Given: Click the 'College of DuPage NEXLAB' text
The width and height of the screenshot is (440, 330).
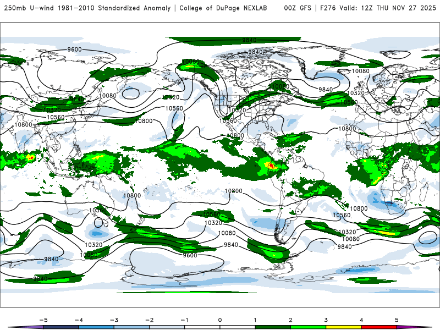Looking at the screenshot, I should click(223, 8).
